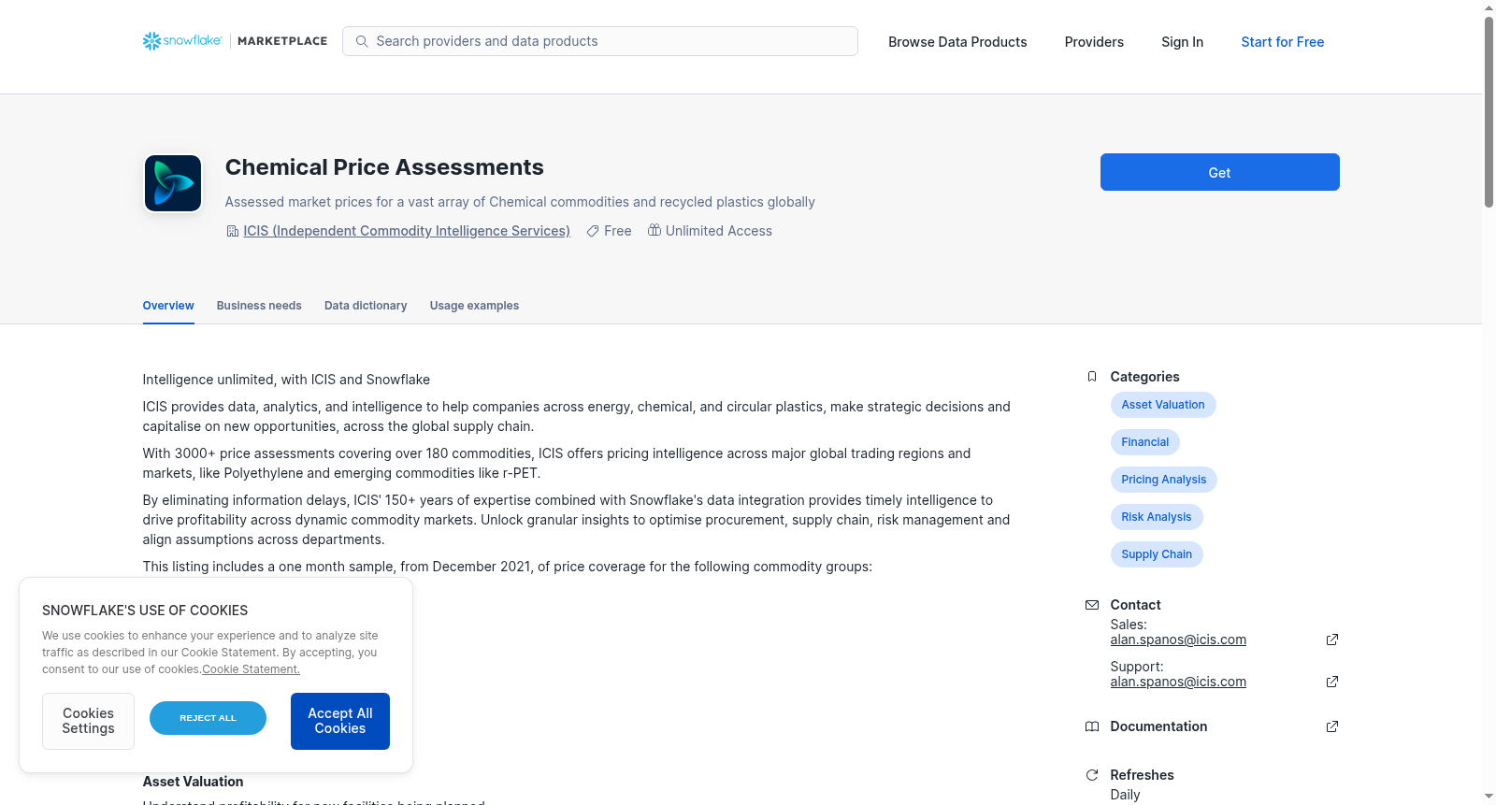
Task: Click the Snowflake logo icon
Action: point(151,41)
